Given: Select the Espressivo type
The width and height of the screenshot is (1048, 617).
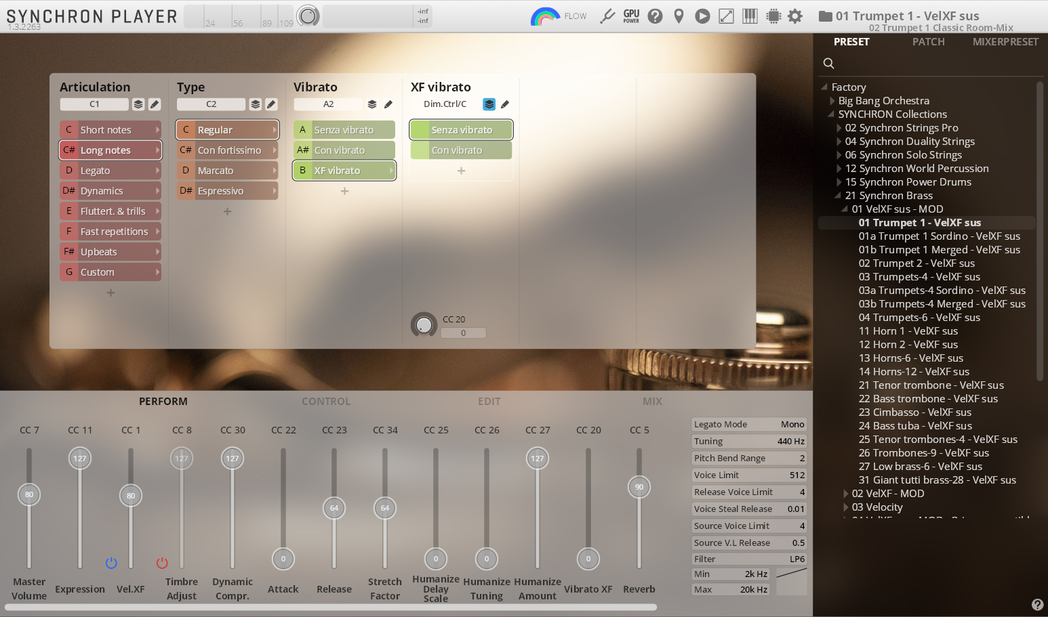Looking at the screenshot, I should click(x=227, y=191).
